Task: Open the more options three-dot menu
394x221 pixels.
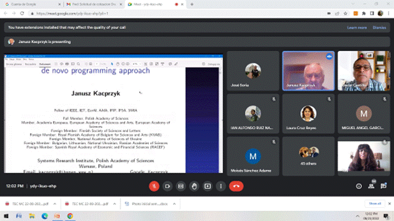Action: point(221,186)
